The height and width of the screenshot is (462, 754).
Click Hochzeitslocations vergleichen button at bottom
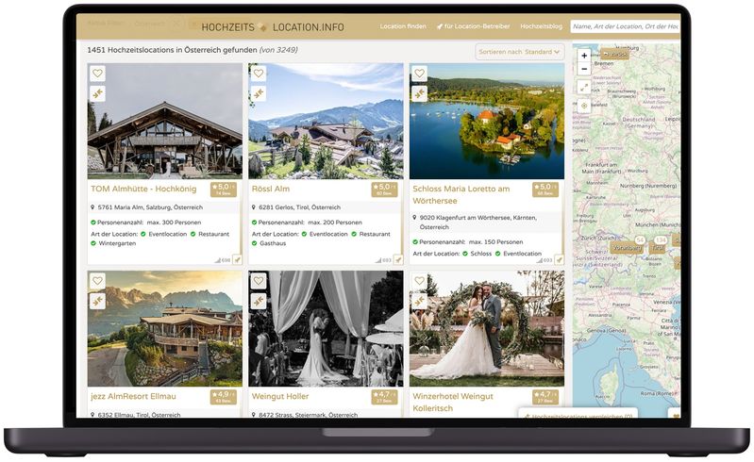578,415
